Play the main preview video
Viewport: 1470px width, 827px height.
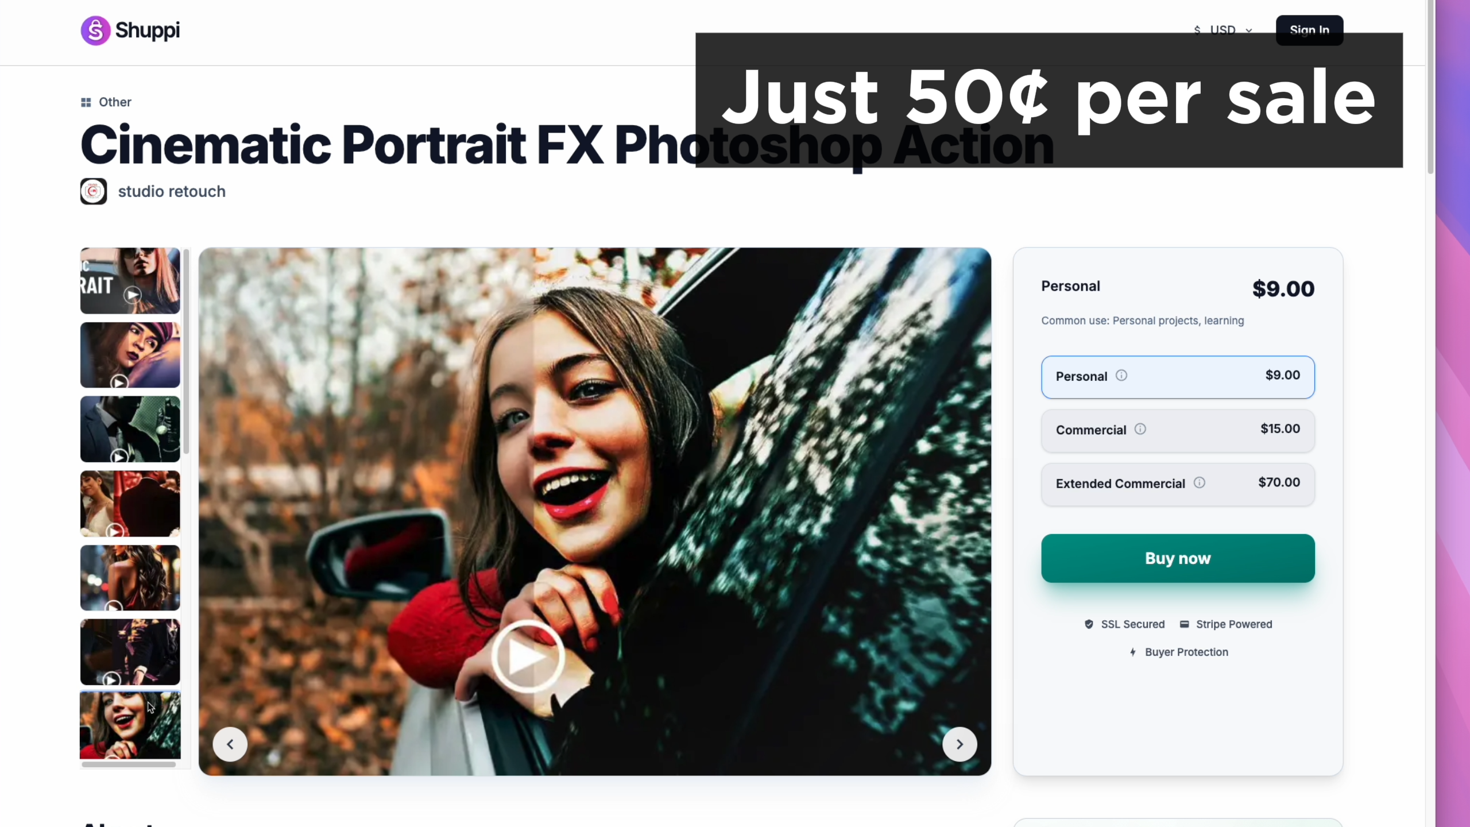pyautogui.click(x=528, y=656)
